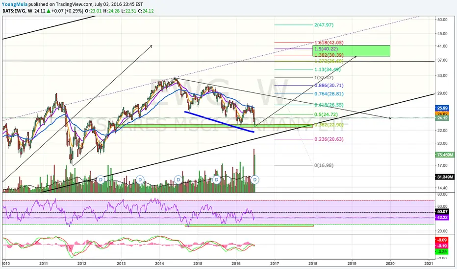457x269 pixels.
Task: Select the green target rectangle near 40.22
Action: pyautogui.click(x=351, y=51)
